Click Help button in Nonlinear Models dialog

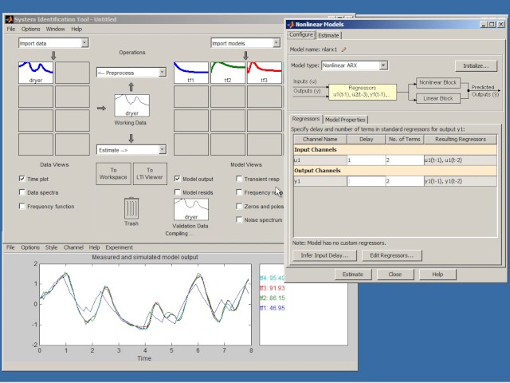pyautogui.click(x=437, y=274)
